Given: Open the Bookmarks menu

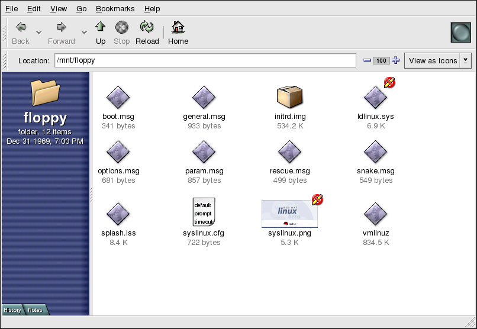Looking at the screenshot, I should click(x=115, y=9).
